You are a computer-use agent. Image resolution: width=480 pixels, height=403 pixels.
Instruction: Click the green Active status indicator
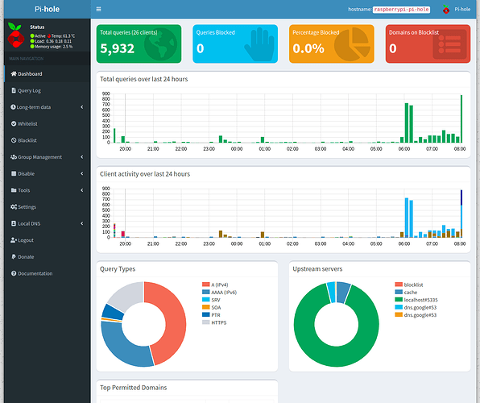pyautogui.click(x=32, y=35)
